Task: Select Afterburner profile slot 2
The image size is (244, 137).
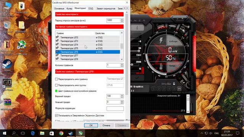Action: 159,89
